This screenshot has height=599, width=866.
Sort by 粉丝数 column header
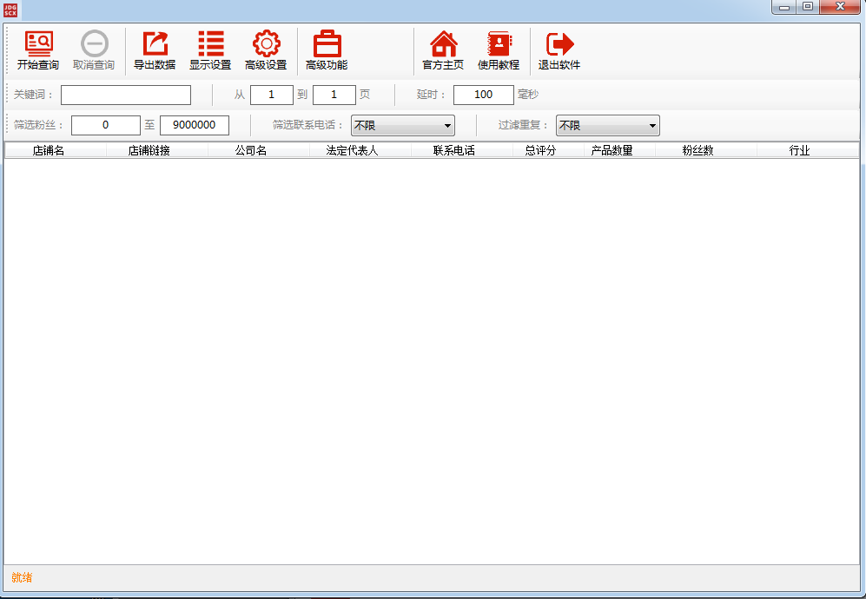(697, 150)
